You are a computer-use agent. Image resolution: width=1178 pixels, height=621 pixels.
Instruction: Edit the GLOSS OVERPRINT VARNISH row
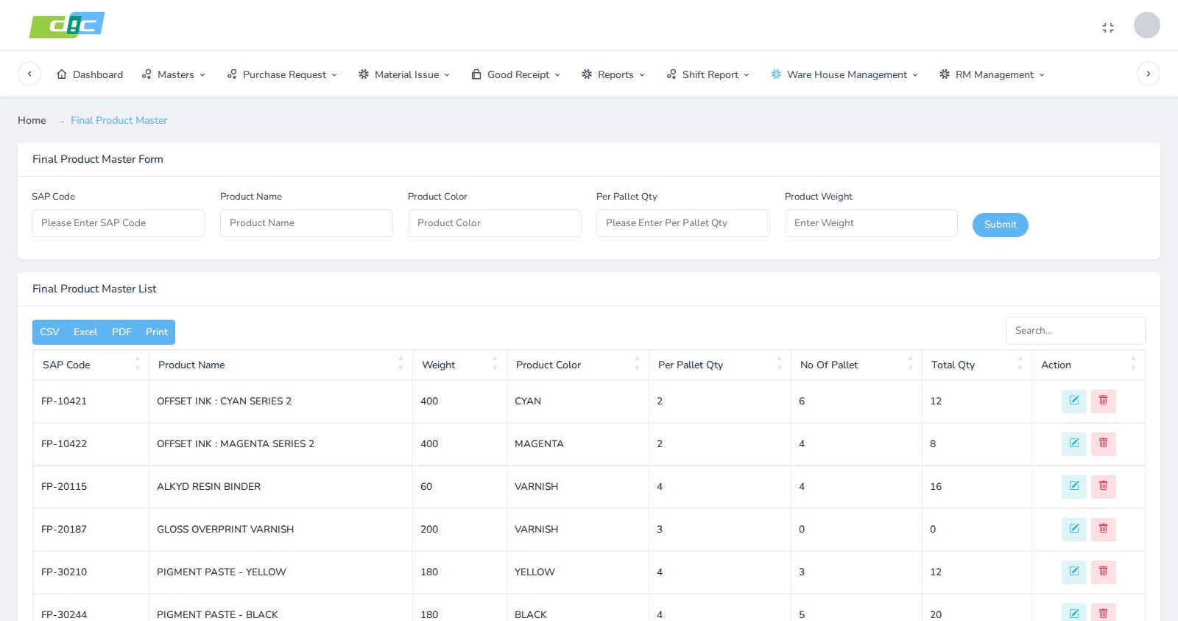click(1074, 529)
